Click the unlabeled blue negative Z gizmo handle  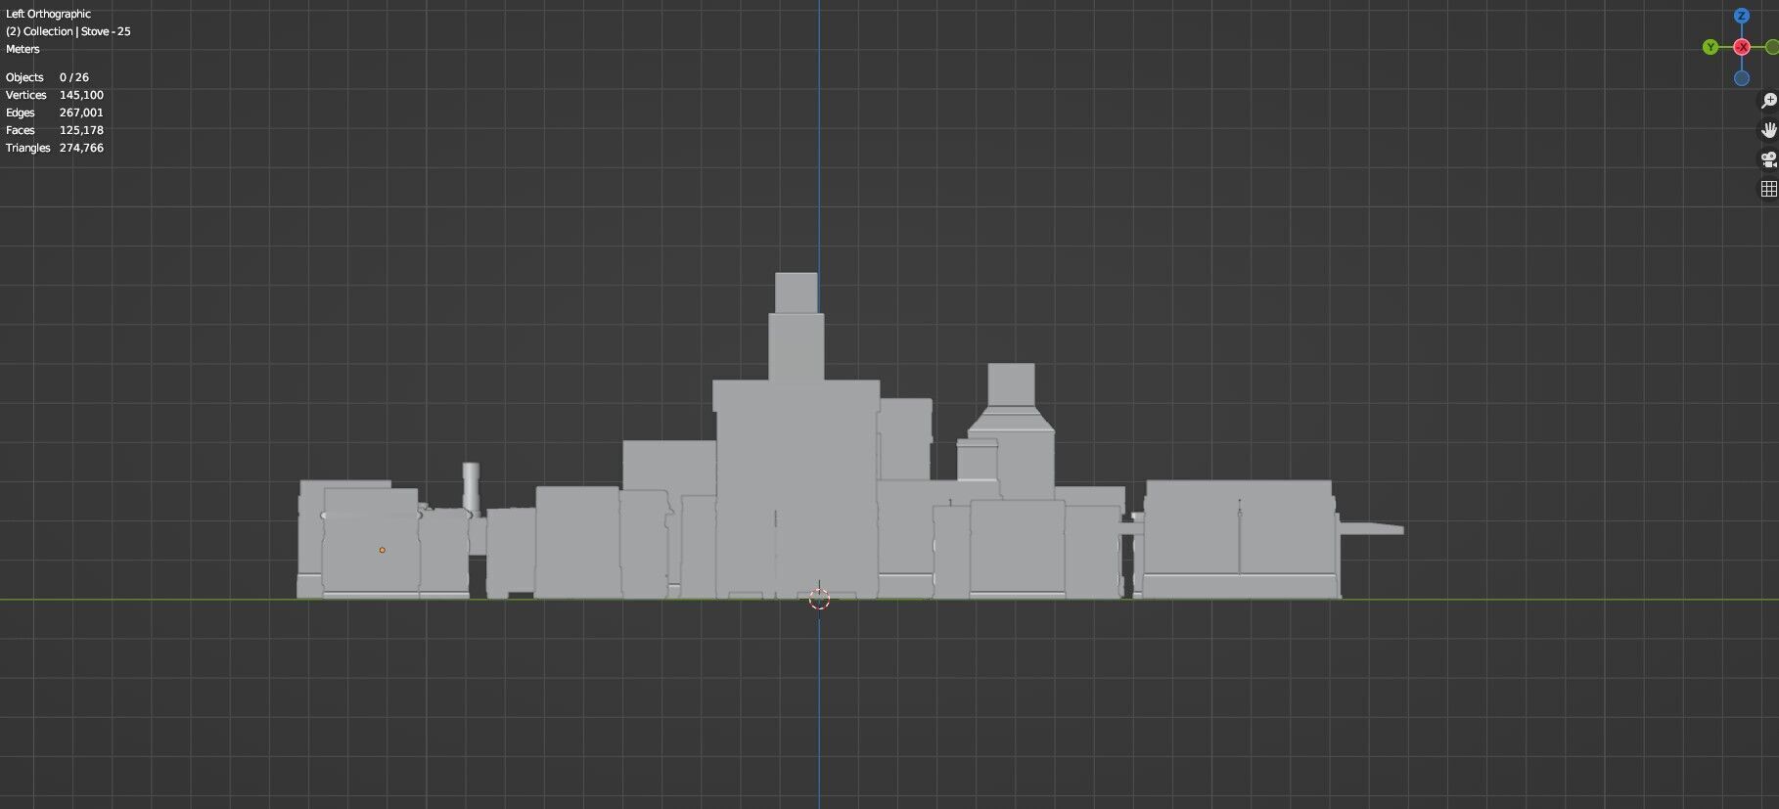coord(1741,78)
